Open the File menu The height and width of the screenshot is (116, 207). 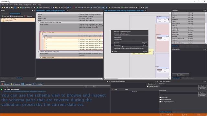point(3,5)
